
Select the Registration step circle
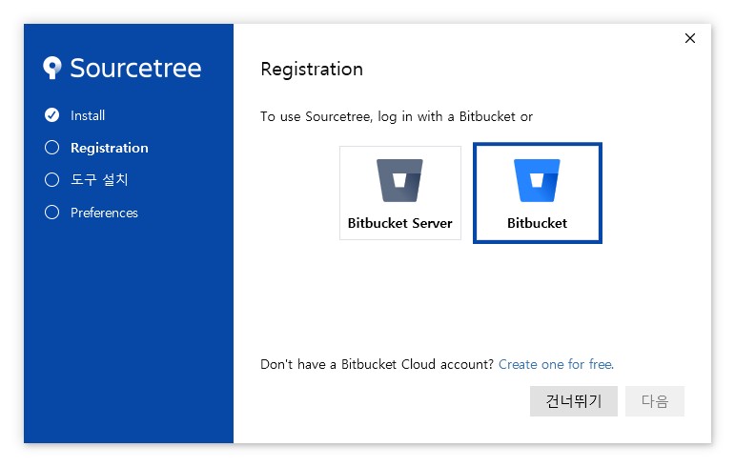(x=52, y=148)
